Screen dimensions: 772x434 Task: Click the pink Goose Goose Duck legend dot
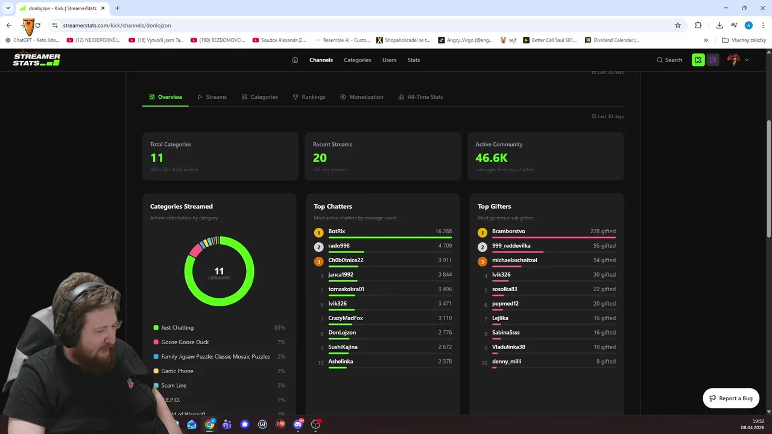point(156,342)
